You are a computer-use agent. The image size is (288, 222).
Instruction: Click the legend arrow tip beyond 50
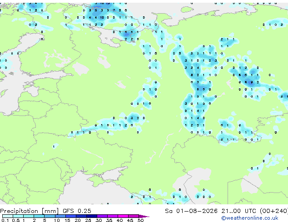(x=144, y=217)
